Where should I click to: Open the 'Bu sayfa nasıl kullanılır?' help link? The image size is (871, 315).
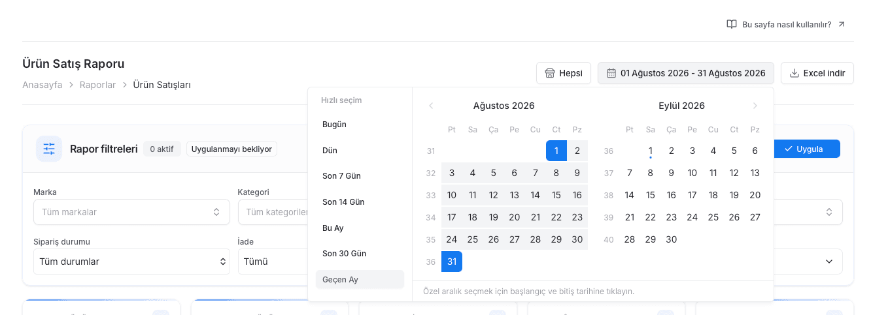(x=786, y=24)
